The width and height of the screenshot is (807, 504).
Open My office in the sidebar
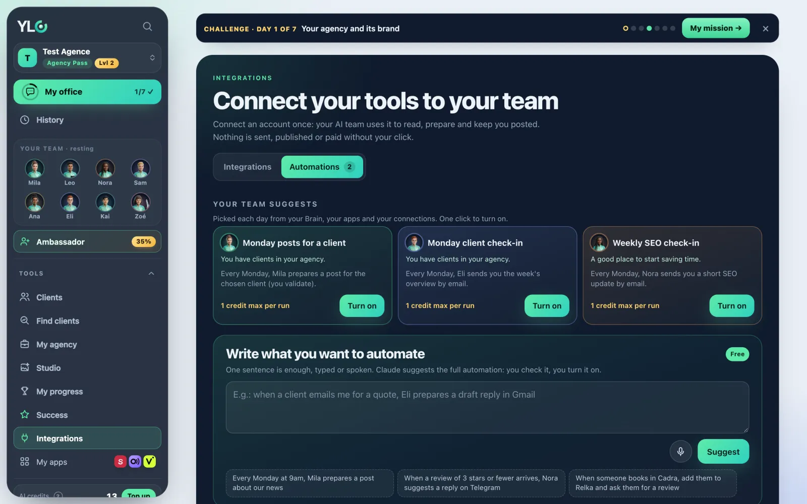87,92
